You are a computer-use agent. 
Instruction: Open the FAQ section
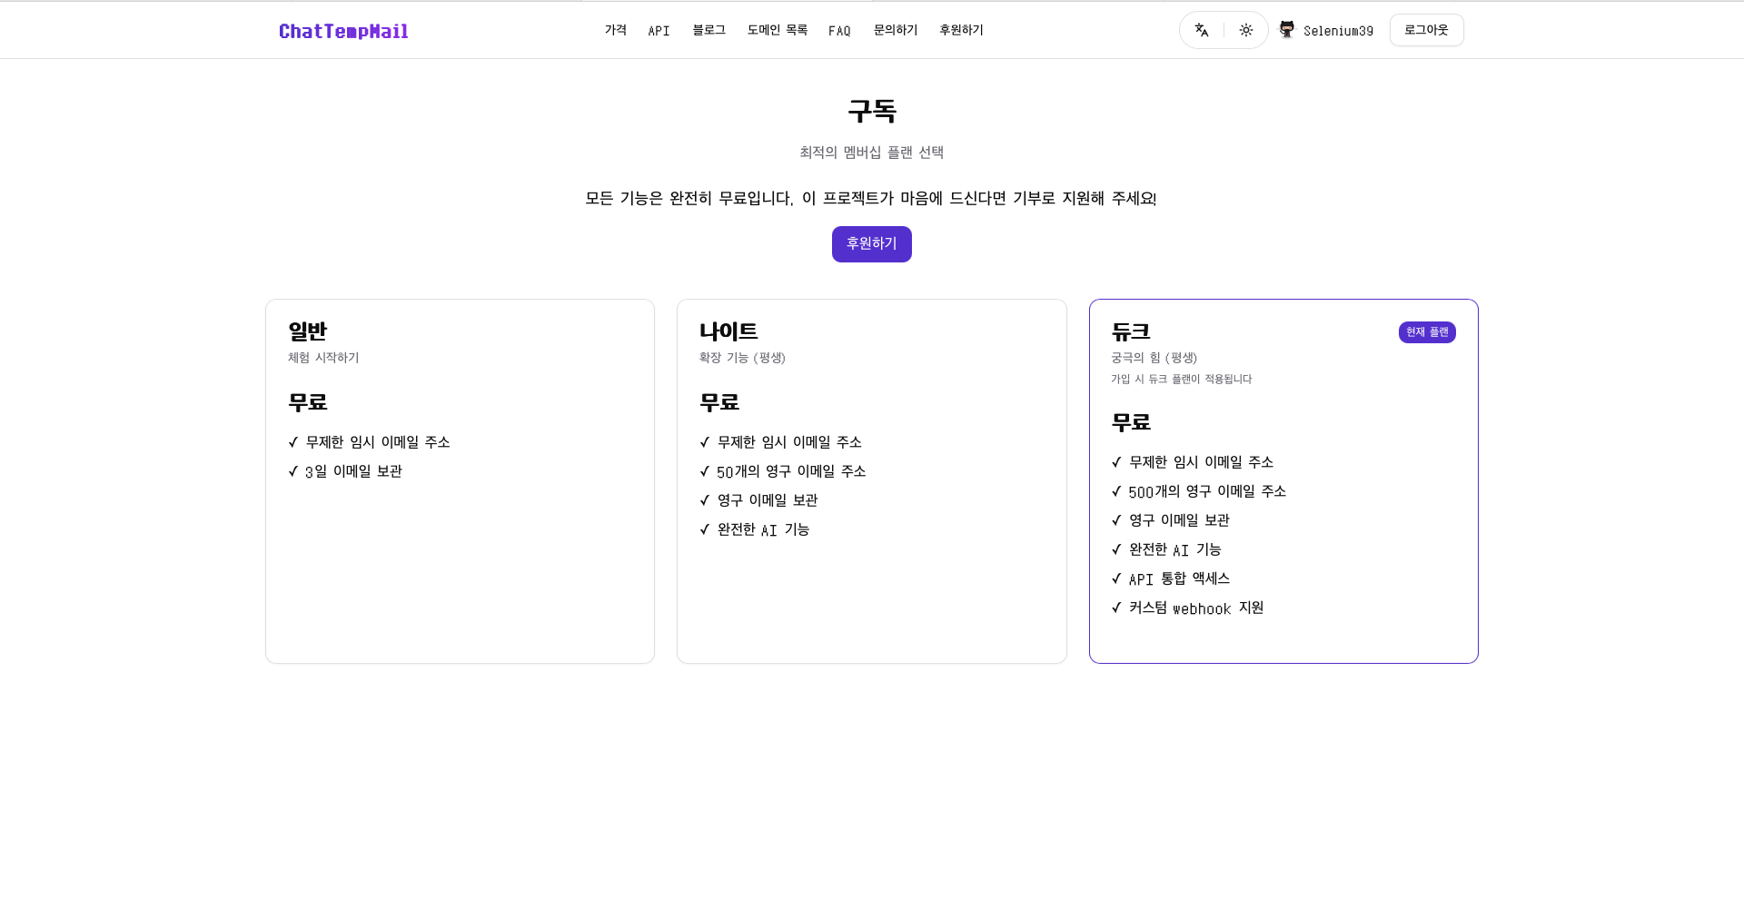(x=839, y=30)
